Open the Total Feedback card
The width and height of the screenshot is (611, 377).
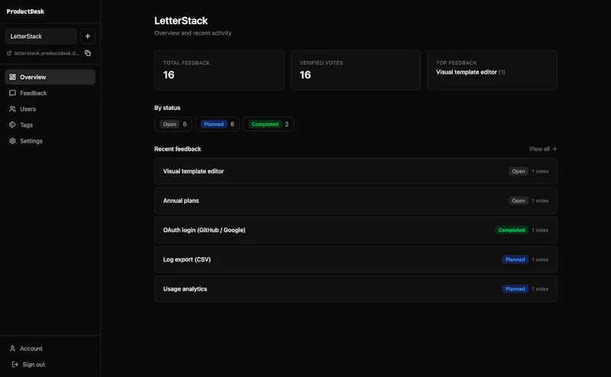click(x=219, y=70)
